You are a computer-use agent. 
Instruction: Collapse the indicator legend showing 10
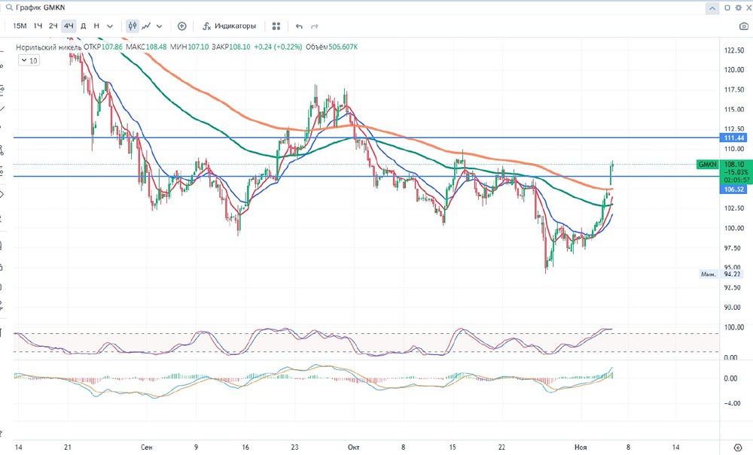[29, 60]
